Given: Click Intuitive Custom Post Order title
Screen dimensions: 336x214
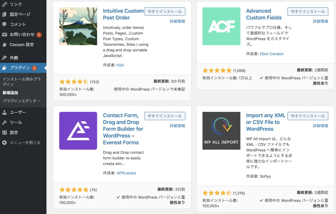Looking at the screenshot, I should 123,14.
